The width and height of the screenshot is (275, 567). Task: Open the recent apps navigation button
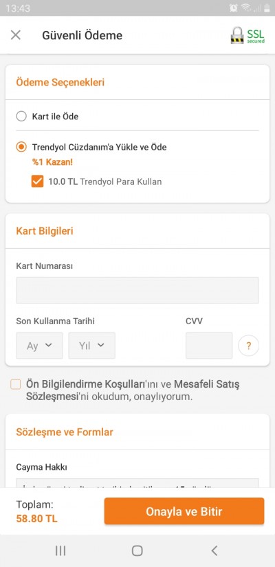pyautogui.click(x=60, y=550)
